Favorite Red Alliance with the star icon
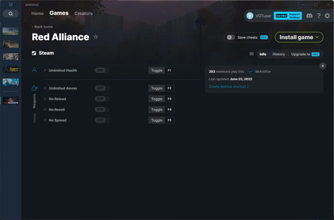This screenshot has width=334, height=220. tap(96, 37)
